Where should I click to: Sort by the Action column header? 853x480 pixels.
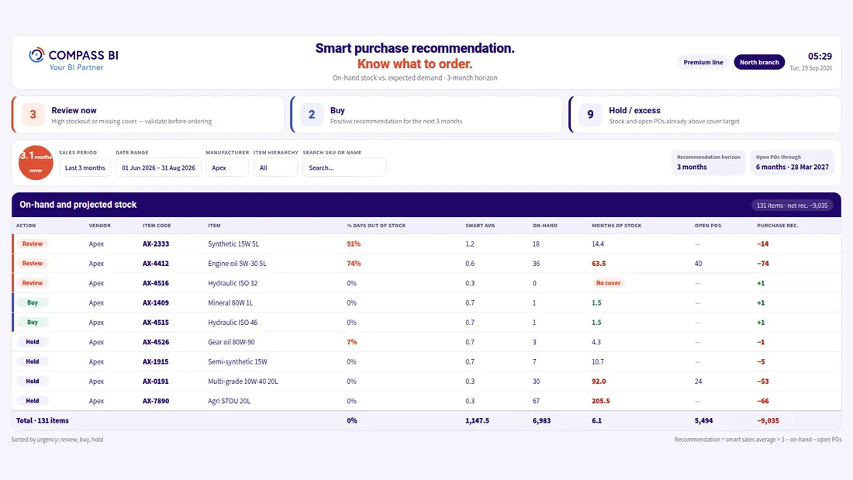tap(26, 226)
